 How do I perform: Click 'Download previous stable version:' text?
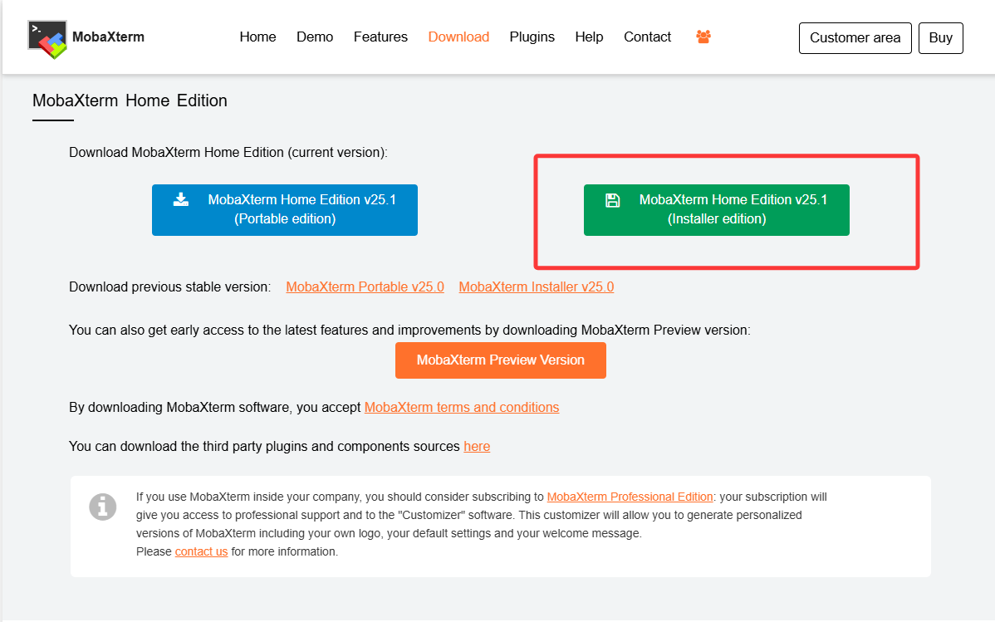point(170,287)
